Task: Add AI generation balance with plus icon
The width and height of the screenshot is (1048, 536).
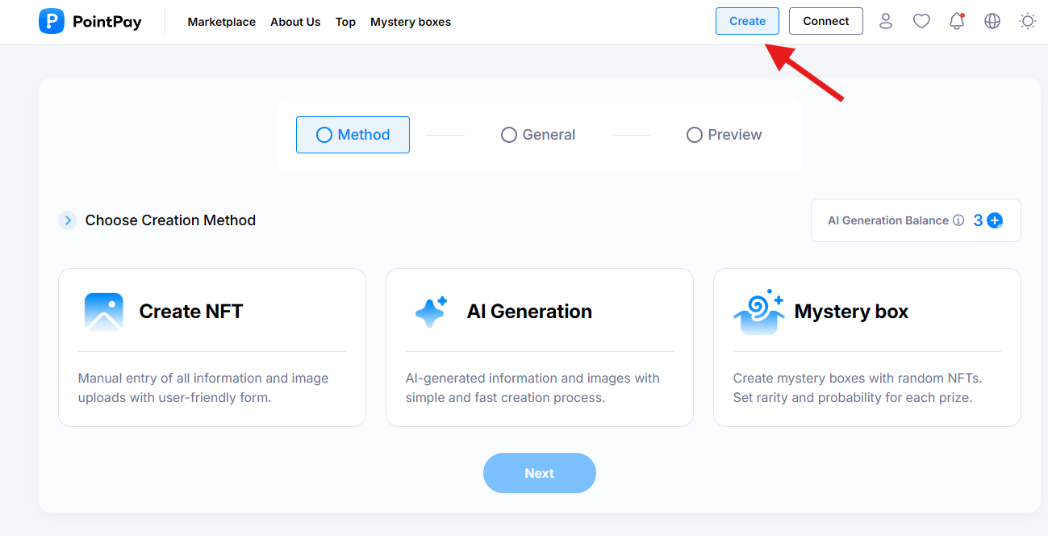Action: [995, 220]
